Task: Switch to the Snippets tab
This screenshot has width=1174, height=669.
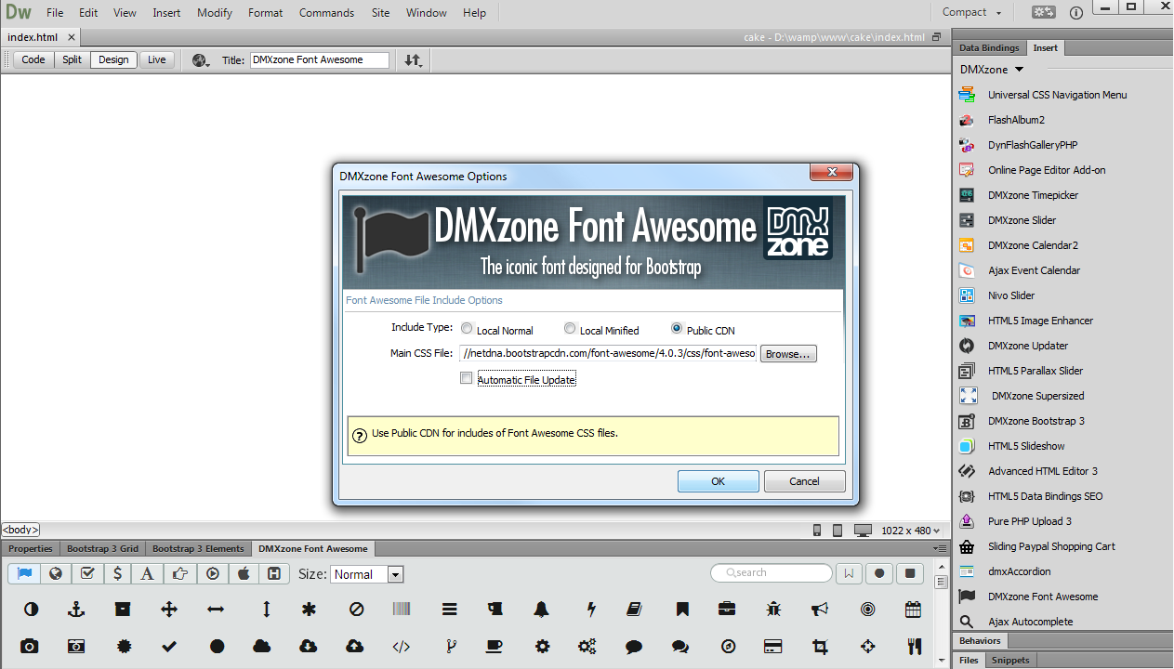Action: point(1009,660)
